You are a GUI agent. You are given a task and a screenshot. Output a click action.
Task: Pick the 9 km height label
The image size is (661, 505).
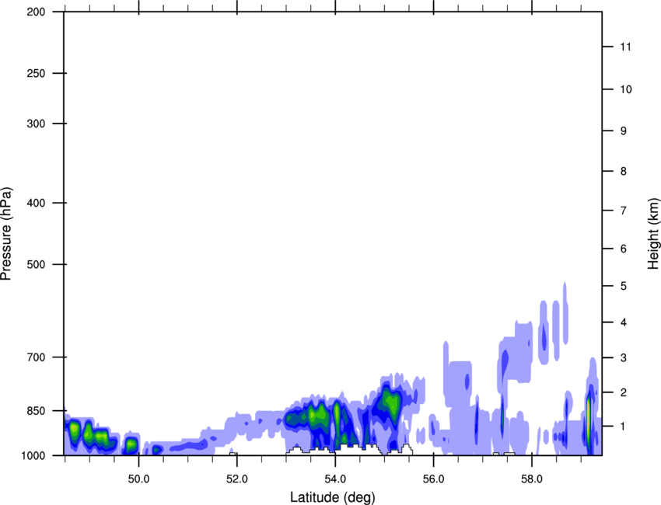tap(624, 131)
